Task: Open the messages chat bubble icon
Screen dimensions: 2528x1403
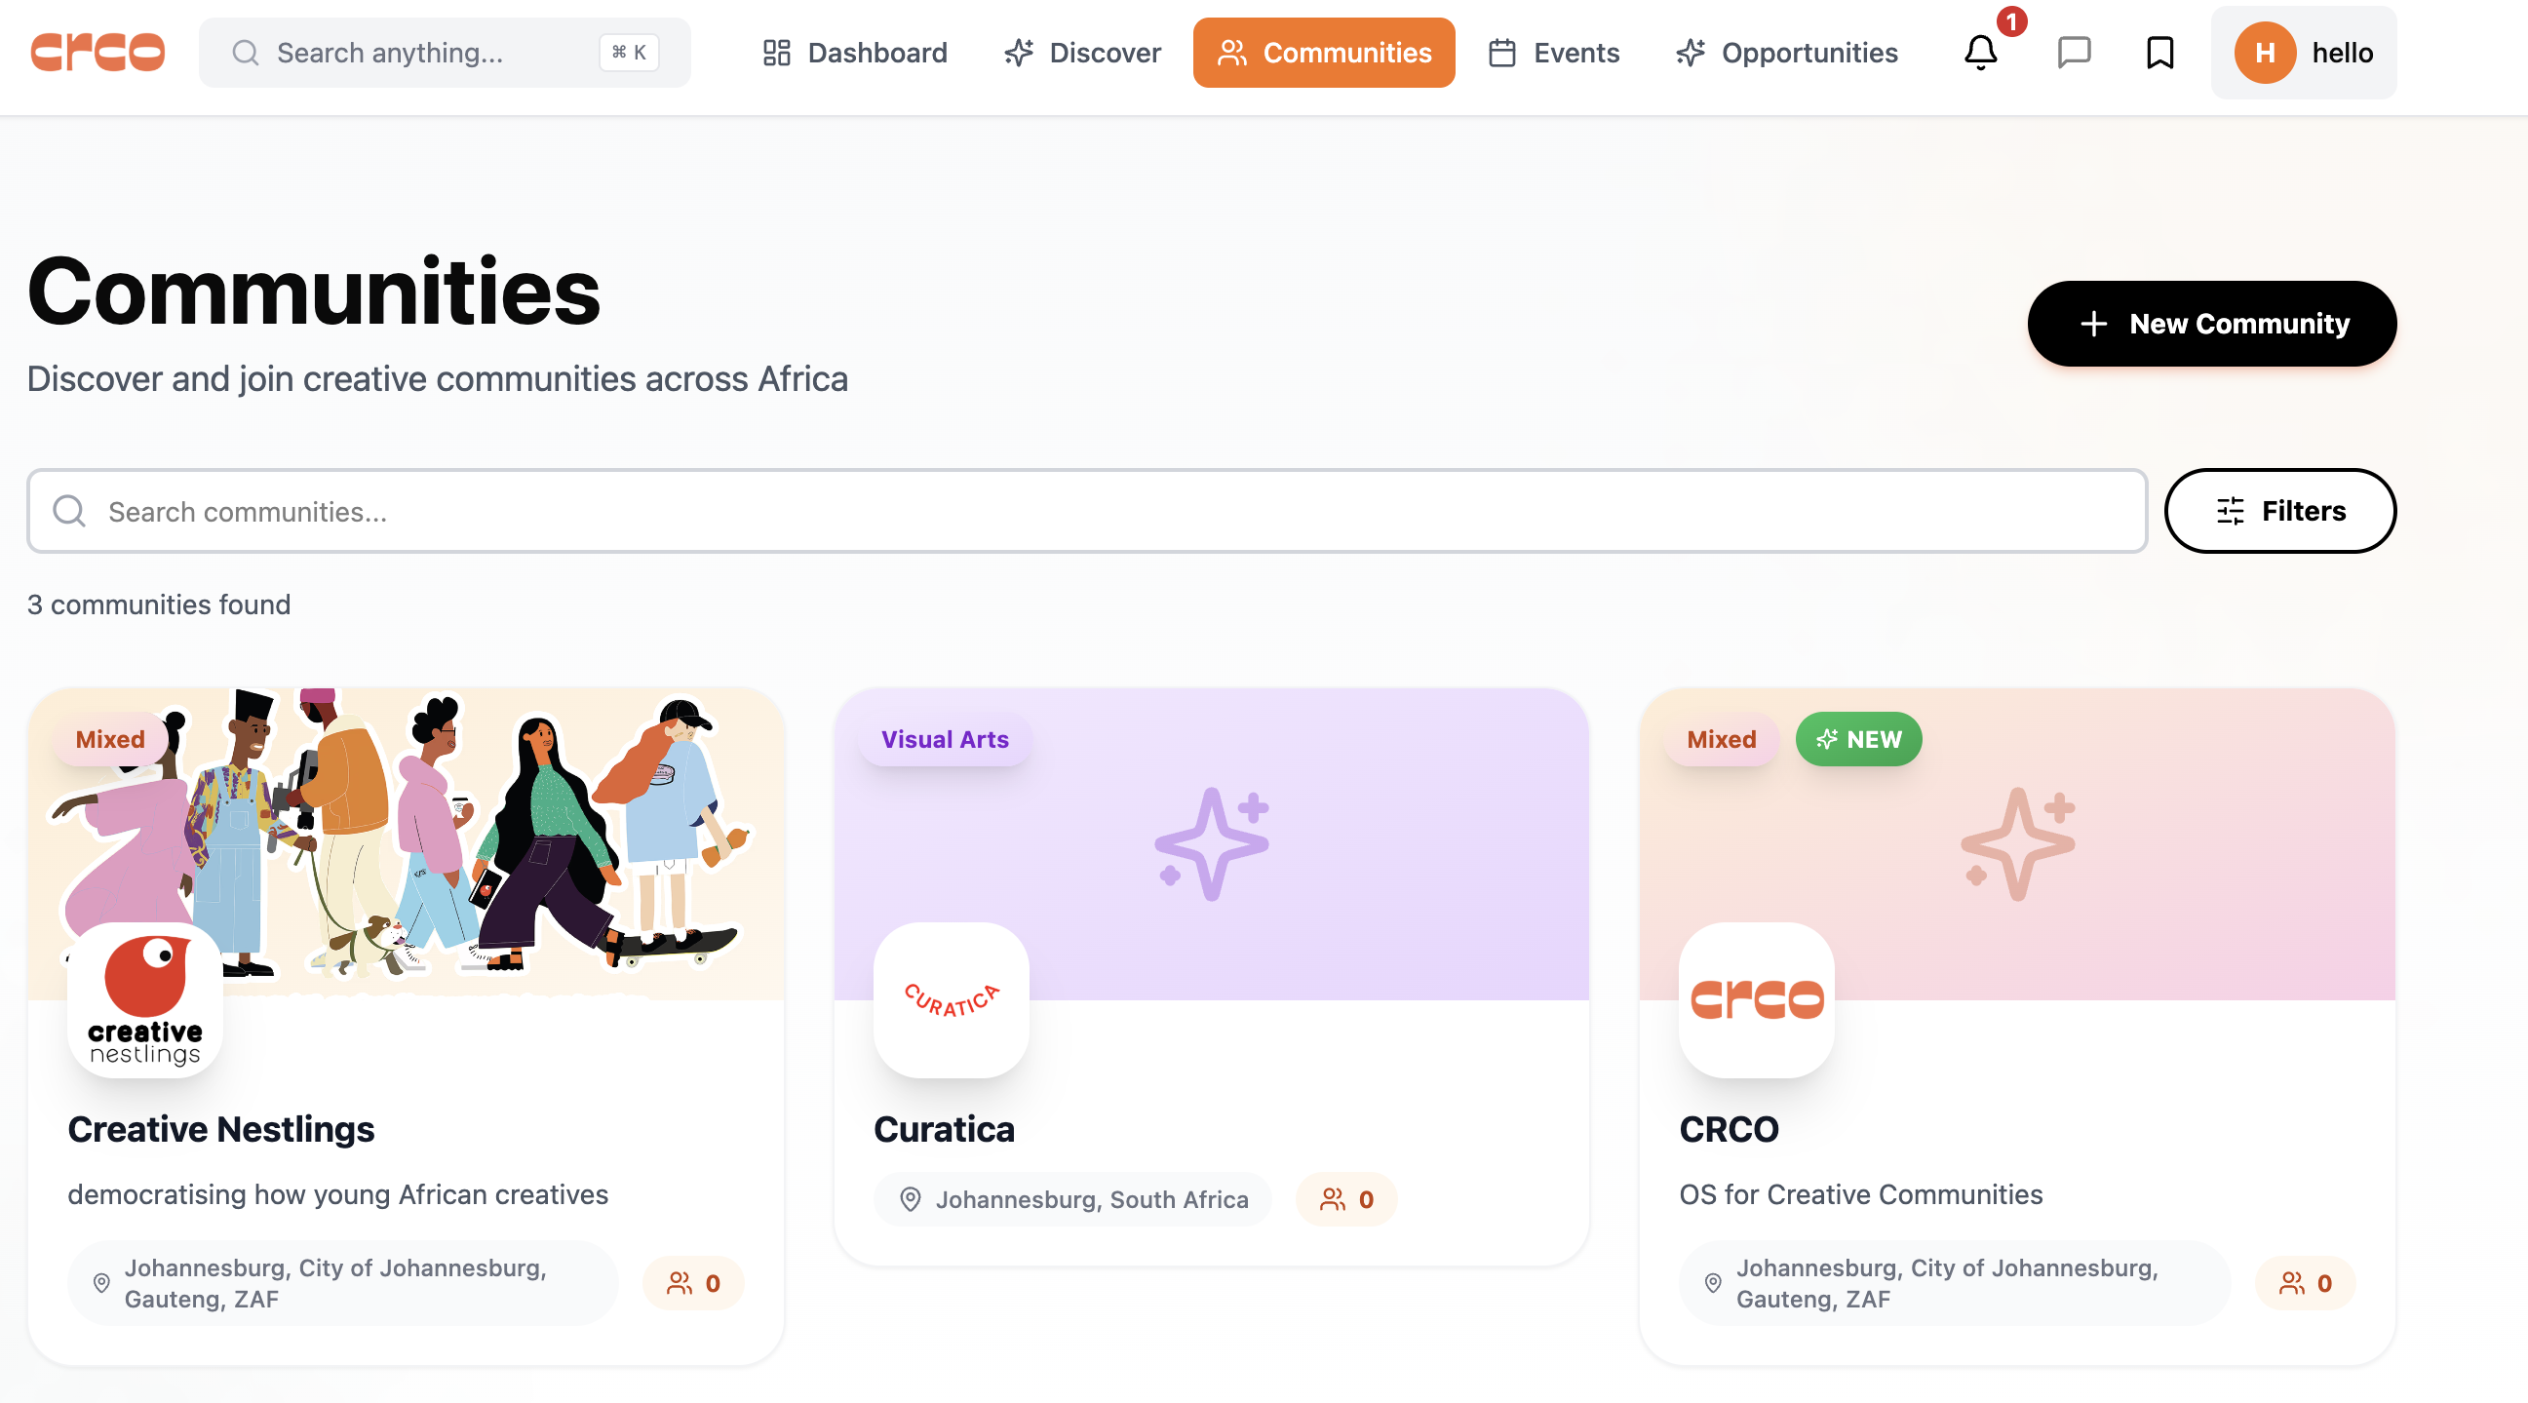Action: [x=2074, y=52]
